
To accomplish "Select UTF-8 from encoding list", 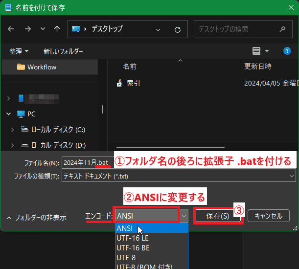I will tap(126, 257).
